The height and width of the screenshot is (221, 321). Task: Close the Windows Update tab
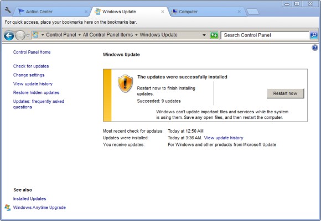click(163, 12)
